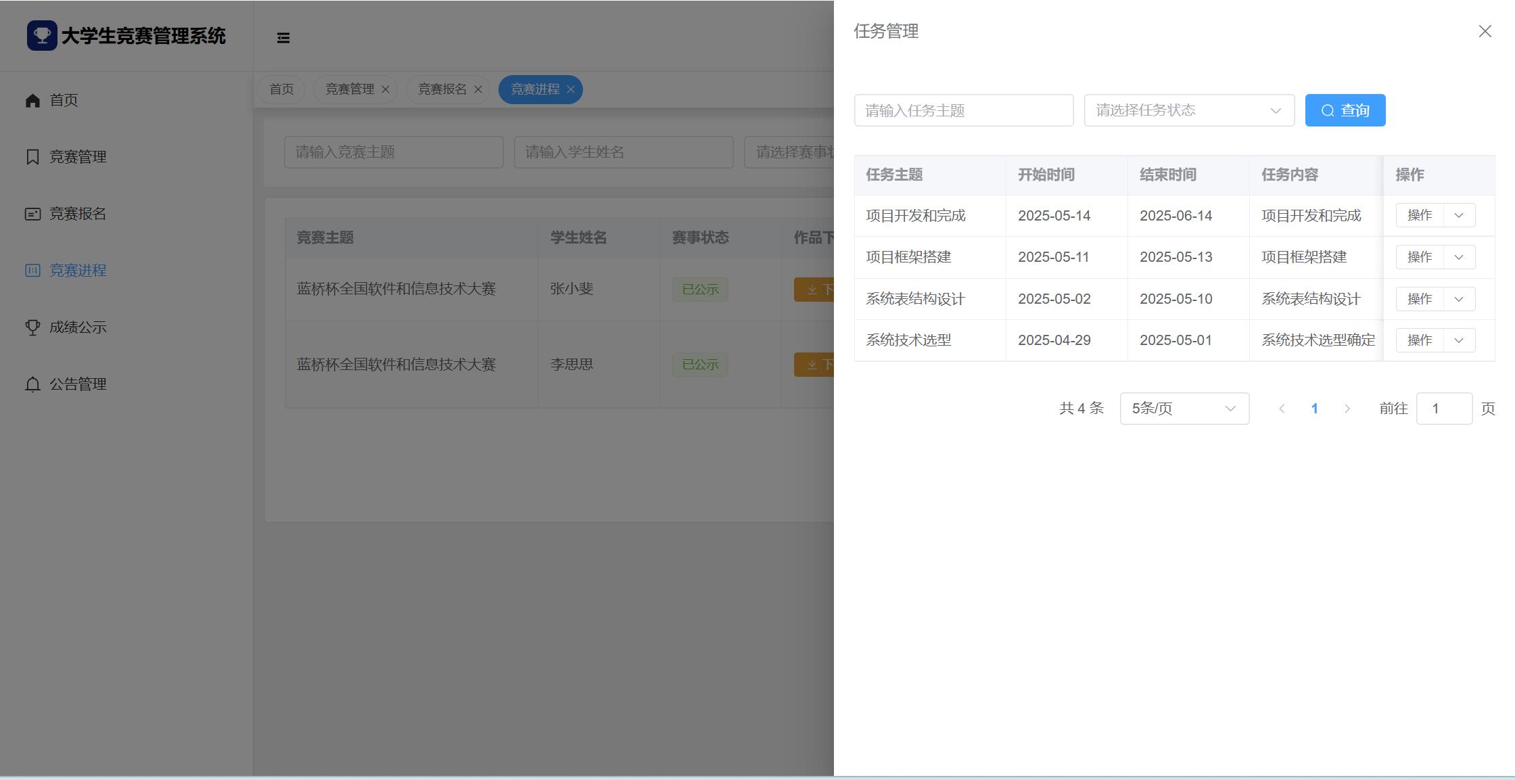Close the 竞赛管理 tab with its X
The height and width of the screenshot is (780, 1515).
pyautogui.click(x=386, y=89)
